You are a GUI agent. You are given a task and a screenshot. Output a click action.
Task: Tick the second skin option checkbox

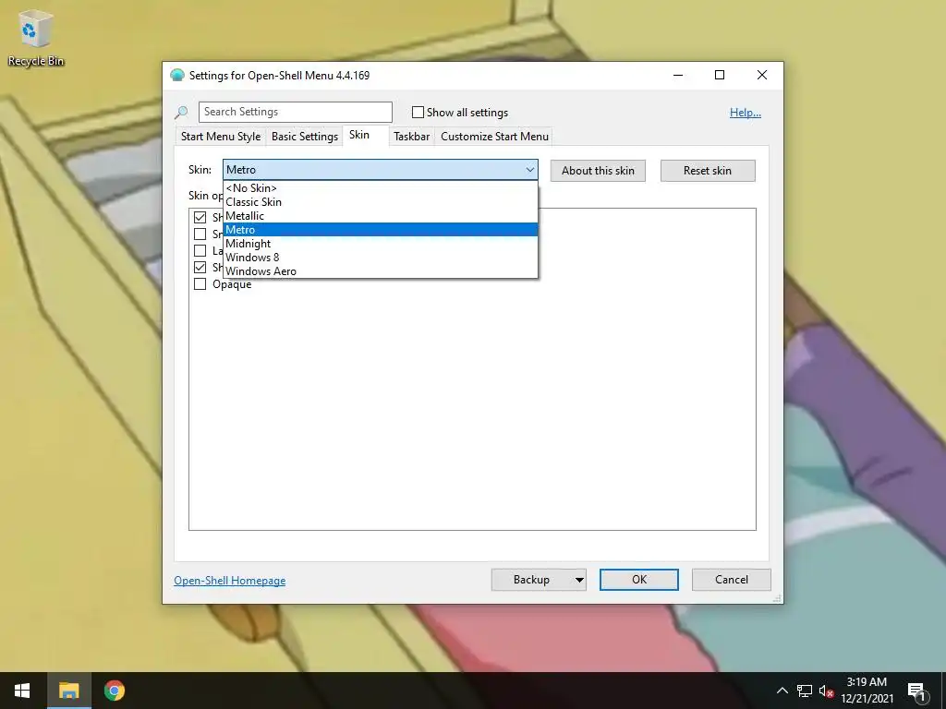tap(200, 234)
